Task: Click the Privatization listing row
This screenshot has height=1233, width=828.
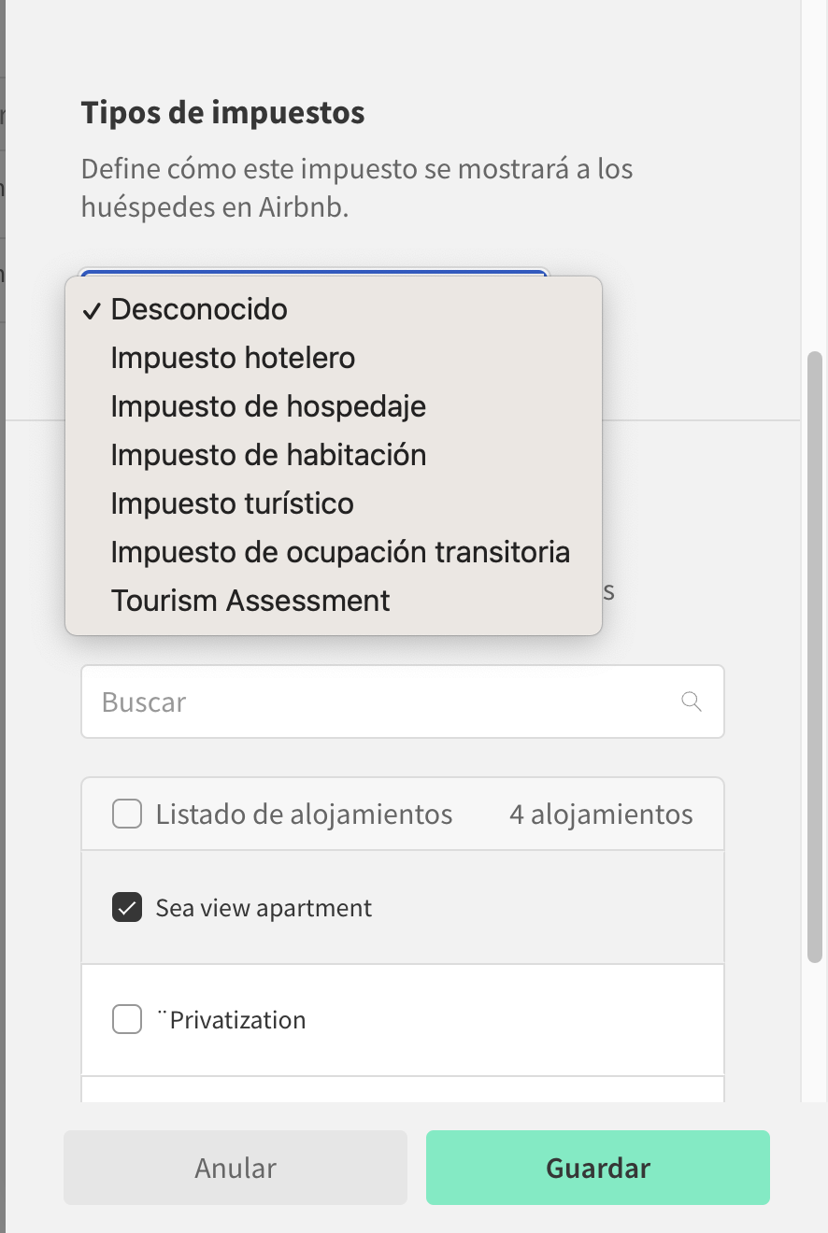Action: (467, 1019)
